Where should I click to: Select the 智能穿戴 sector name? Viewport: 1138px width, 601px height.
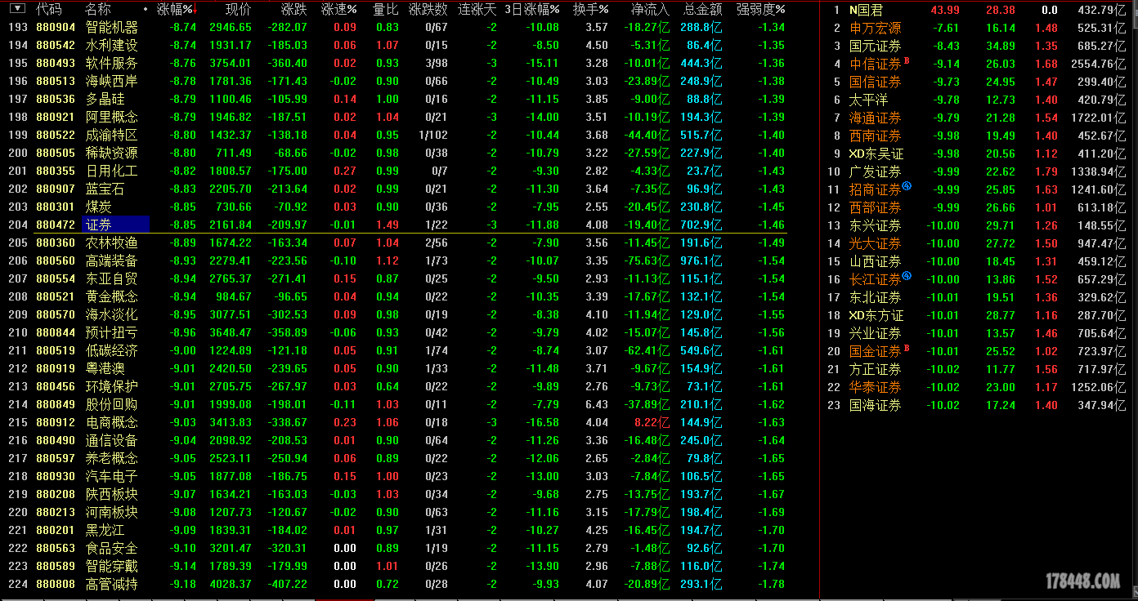112,566
